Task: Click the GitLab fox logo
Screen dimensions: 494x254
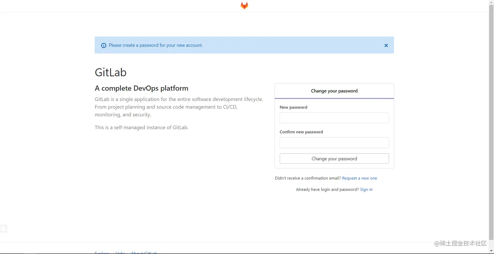Action: click(244, 6)
